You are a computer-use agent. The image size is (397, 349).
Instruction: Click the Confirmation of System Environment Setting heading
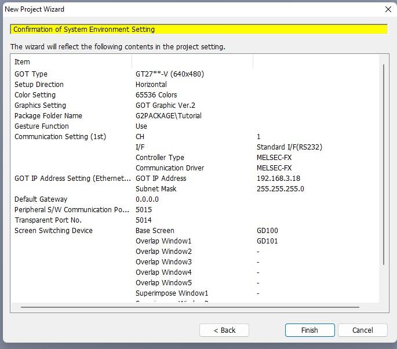pyautogui.click(x=84, y=30)
